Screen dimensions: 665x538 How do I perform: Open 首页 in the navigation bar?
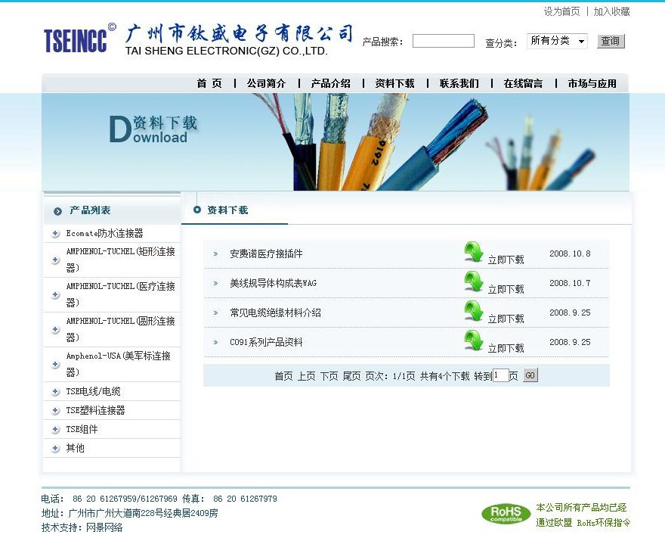[209, 84]
